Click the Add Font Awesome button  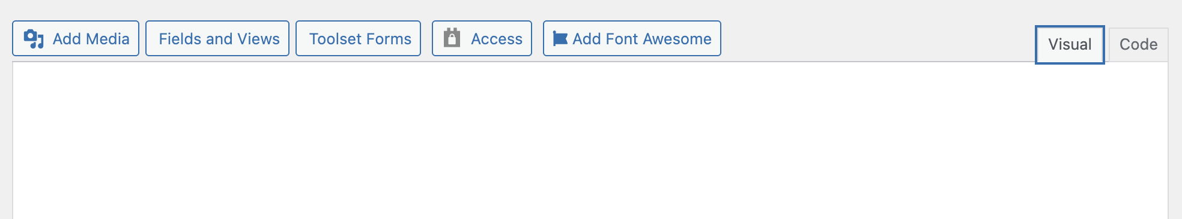(x=632, y=38)
